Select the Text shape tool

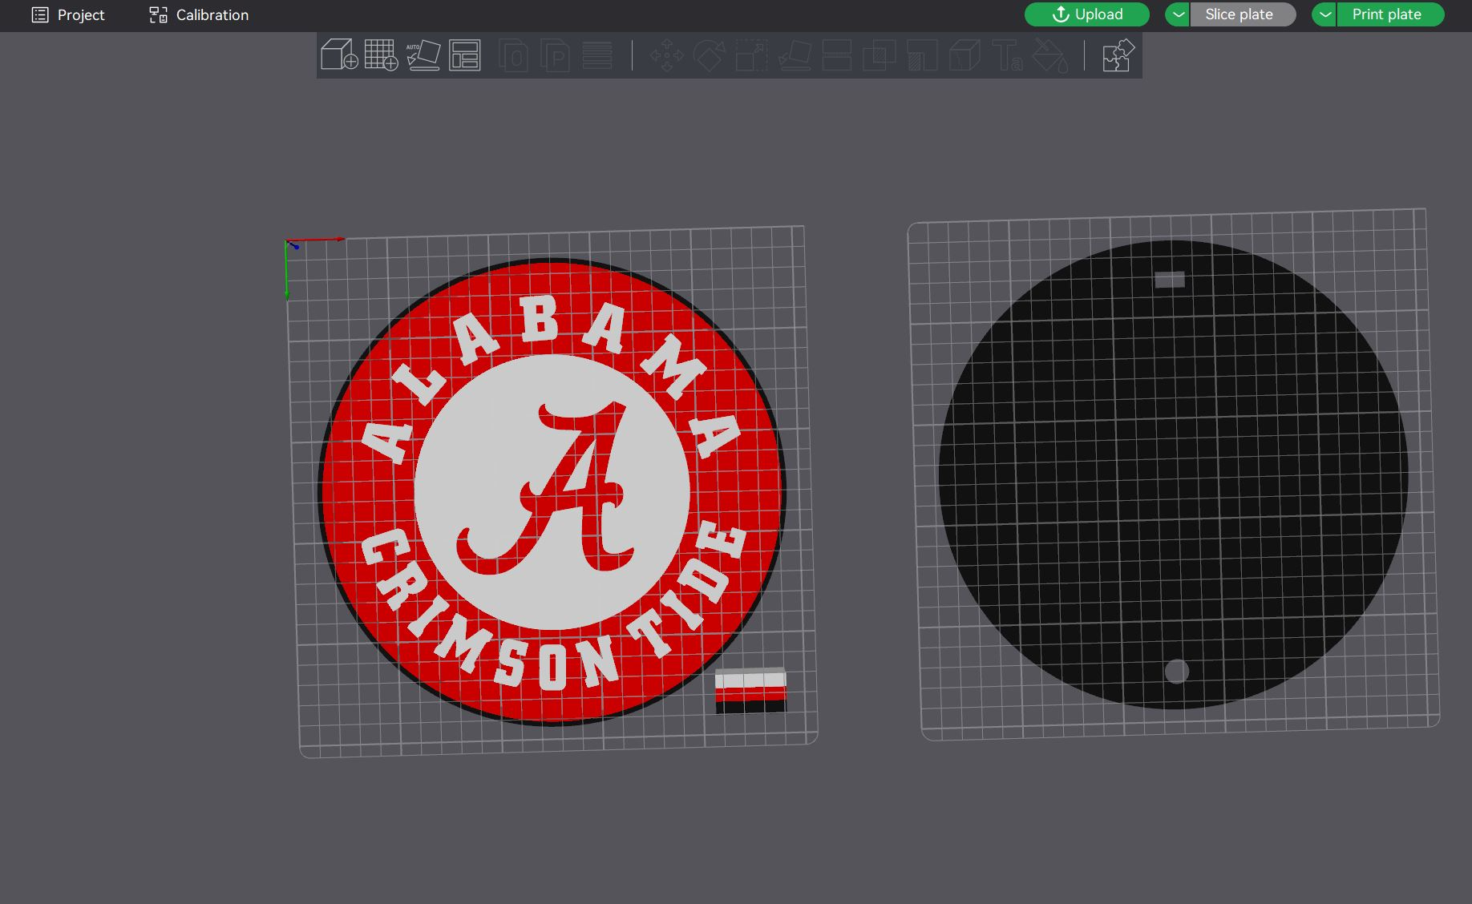[1007, 55]
